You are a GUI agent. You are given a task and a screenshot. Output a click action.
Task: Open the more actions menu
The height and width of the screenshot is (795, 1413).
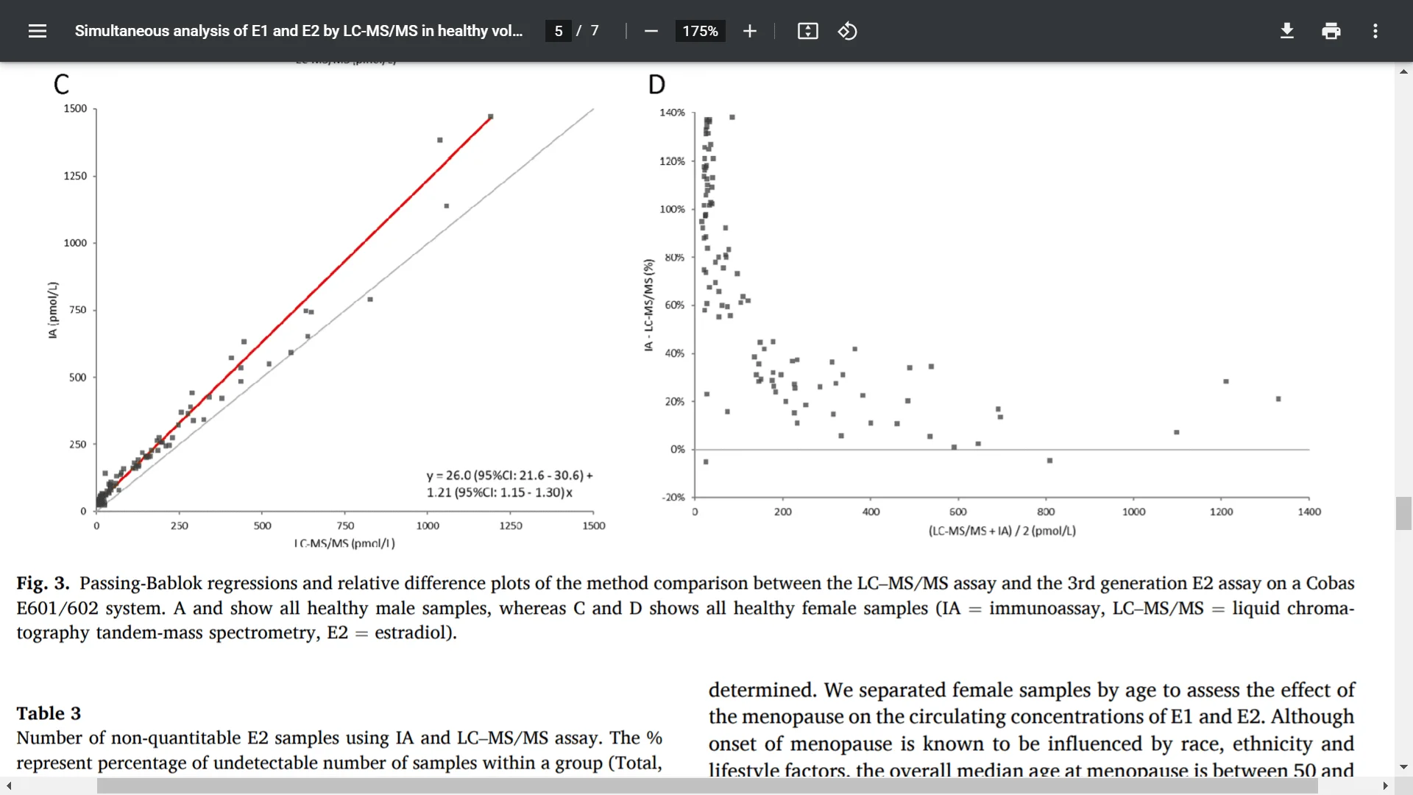[1375, 31]
